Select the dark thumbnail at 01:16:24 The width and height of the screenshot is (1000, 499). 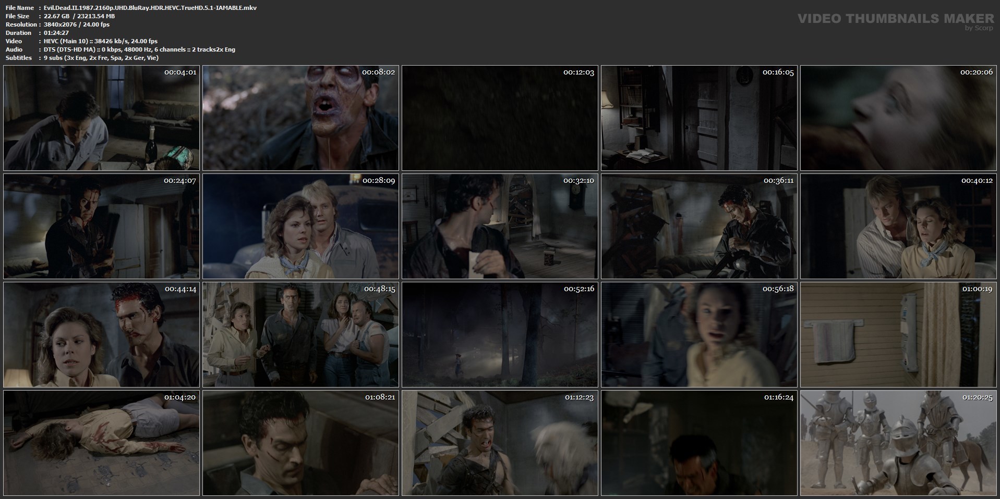[x=699, y=443]
